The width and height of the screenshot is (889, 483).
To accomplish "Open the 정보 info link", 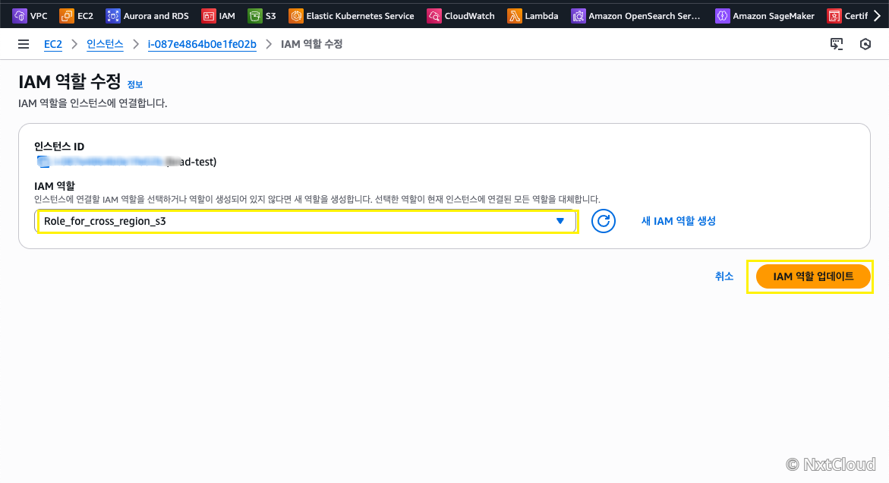I will coord(135,84).
